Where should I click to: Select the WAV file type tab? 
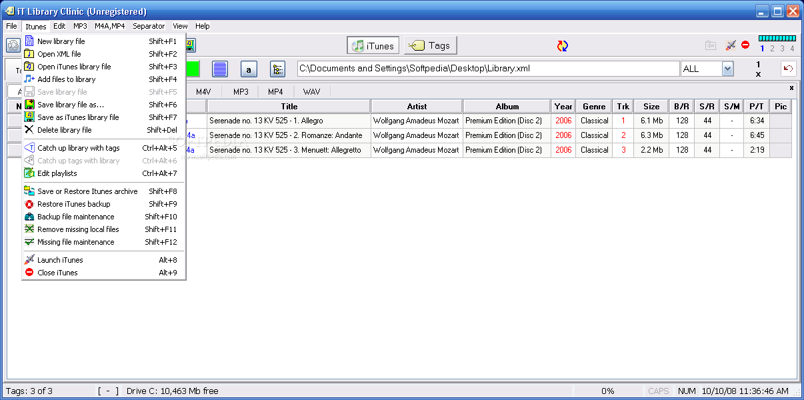click(x=311, y=92)
